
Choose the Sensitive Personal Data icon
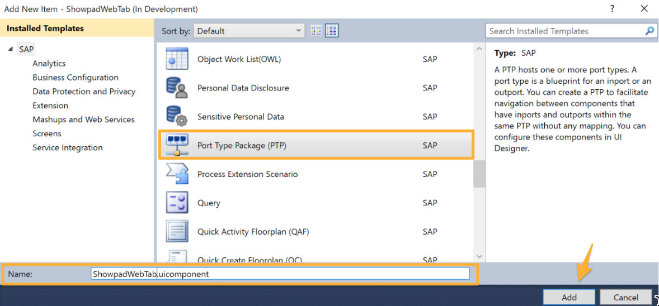coord(177,117)
